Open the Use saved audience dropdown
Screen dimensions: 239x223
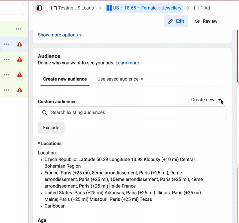click(120, 79)
